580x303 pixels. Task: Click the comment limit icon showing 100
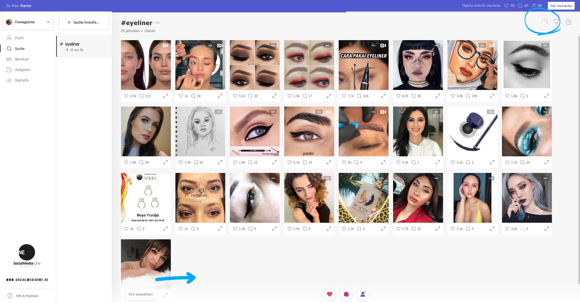pyautogui.click(x=520, y=5)
